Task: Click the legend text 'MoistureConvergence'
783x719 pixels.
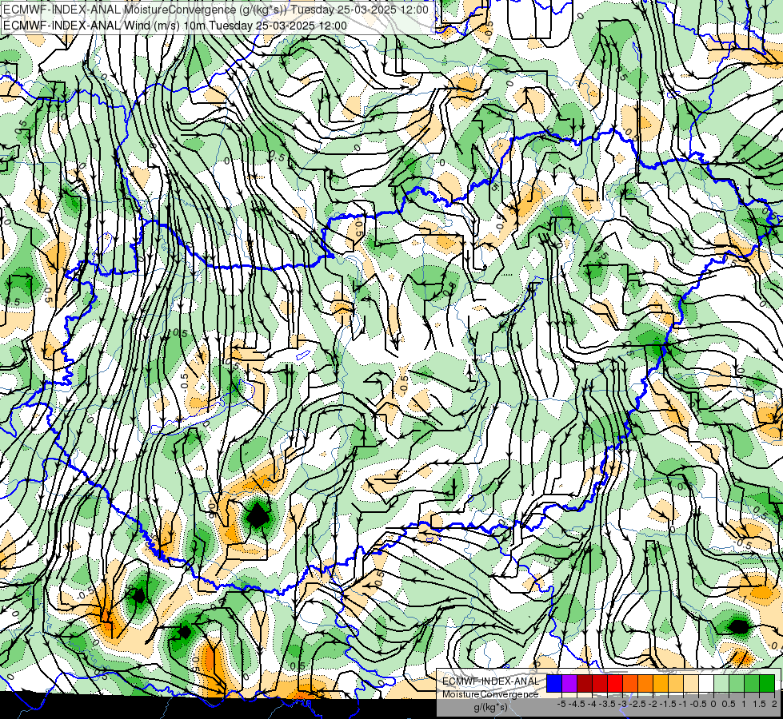Action: click(x=490, y=694)
